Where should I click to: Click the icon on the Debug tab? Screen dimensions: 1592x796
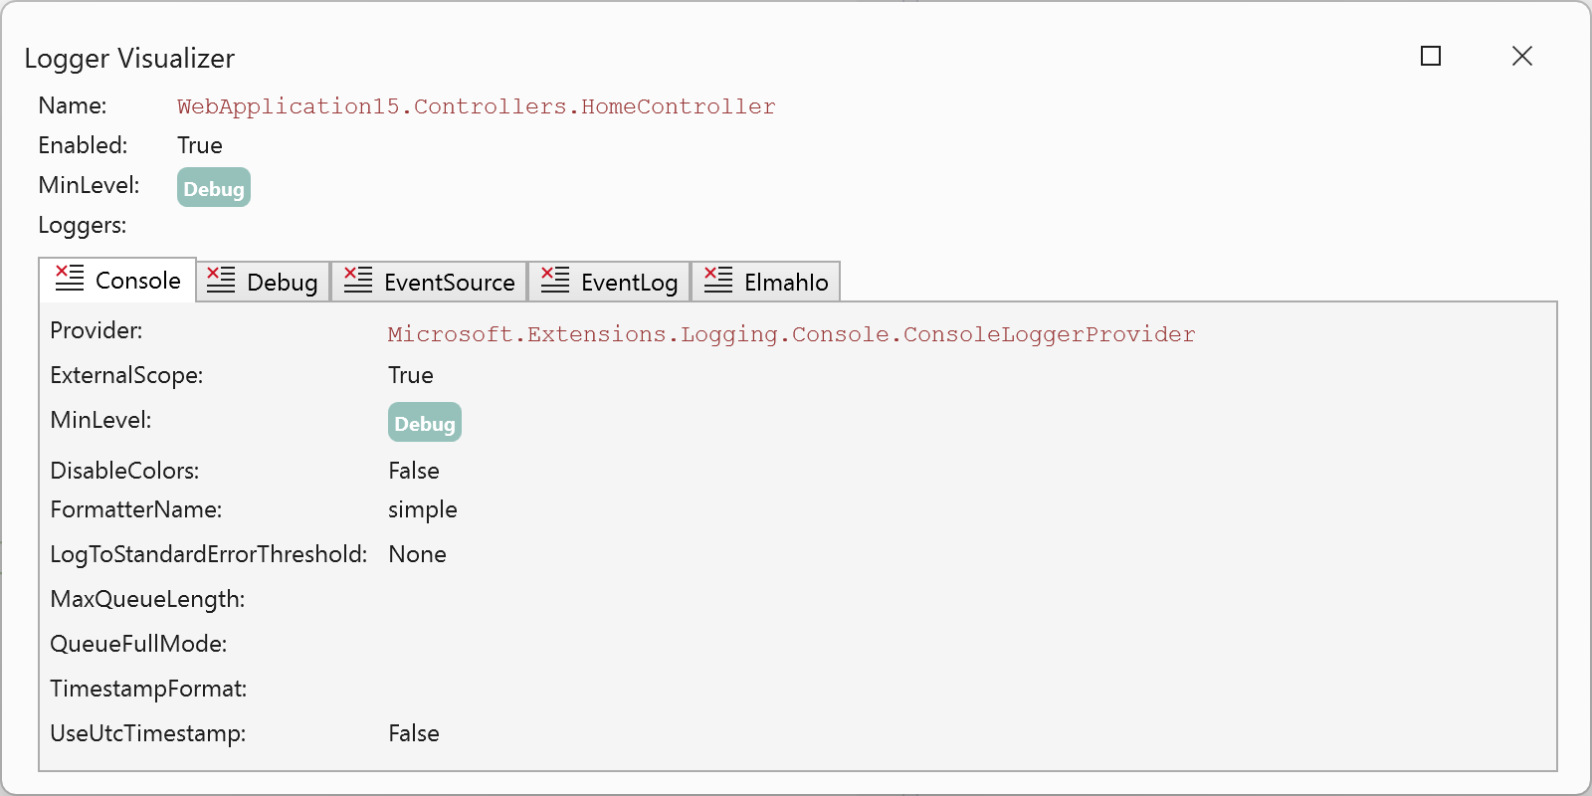[x=221, y=281]
